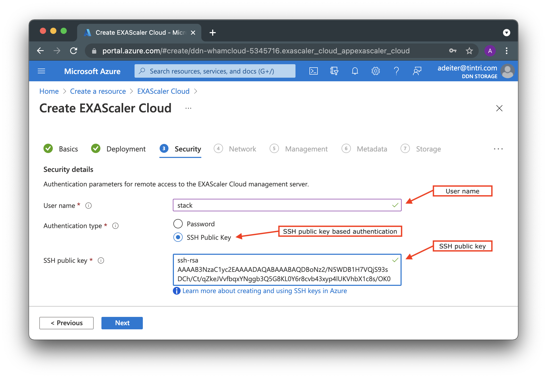547x378 pixels.
Task: Open the Chrome tab search dropdown arrow
Action: click(x=506, y=33)
